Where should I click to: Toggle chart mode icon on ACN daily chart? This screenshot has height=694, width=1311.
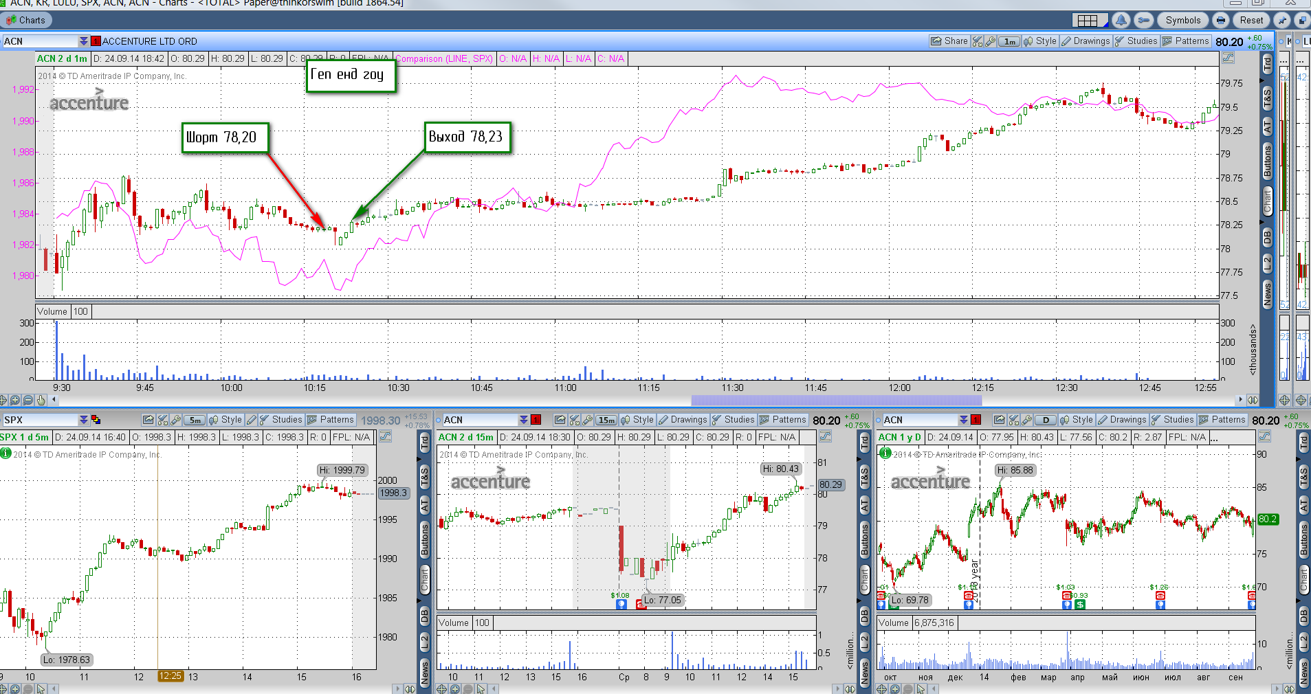pyautogui.click(x=1264, y=437)
